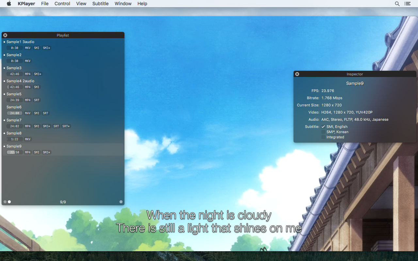This screenshot has height=261, width=418.
Task: Click the 42:46 progress bar of Sample4 2audio
Action: (x=15, y=87)
